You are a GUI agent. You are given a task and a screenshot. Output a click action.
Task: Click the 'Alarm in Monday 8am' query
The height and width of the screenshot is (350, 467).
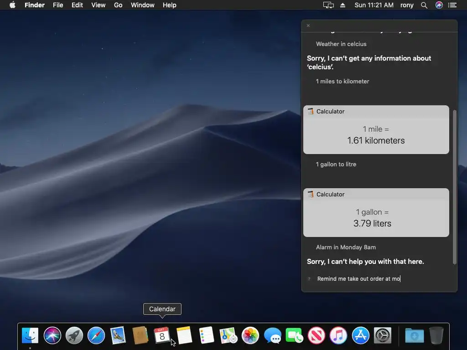[x=346, y=247]
